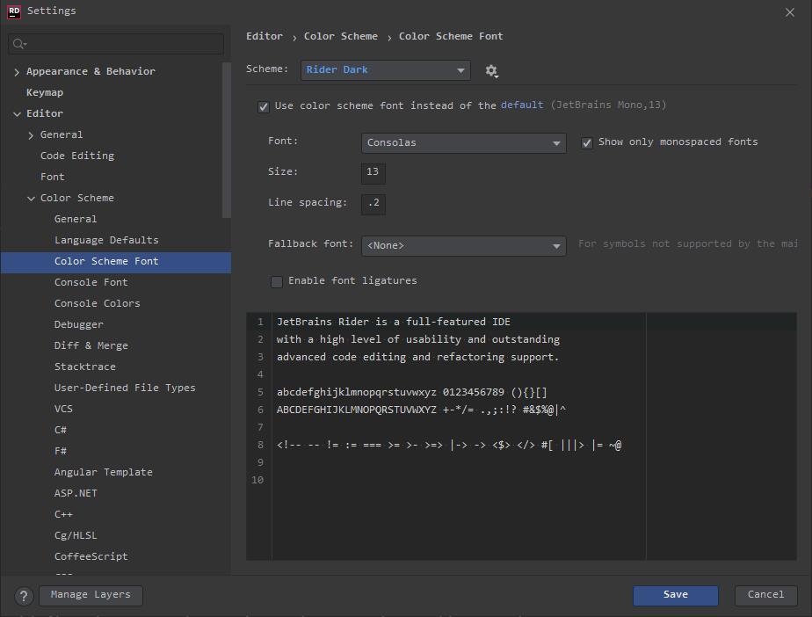Viewport: 812px width, 617px height.
Task: Expand Appearance & Behavior section
Action: tap(17, 71)
